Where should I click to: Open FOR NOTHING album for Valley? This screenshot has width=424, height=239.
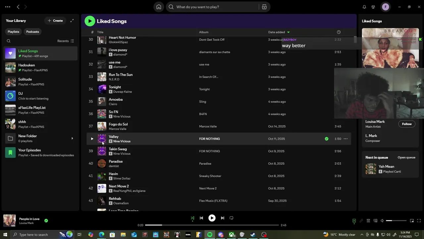pos(209,139)
